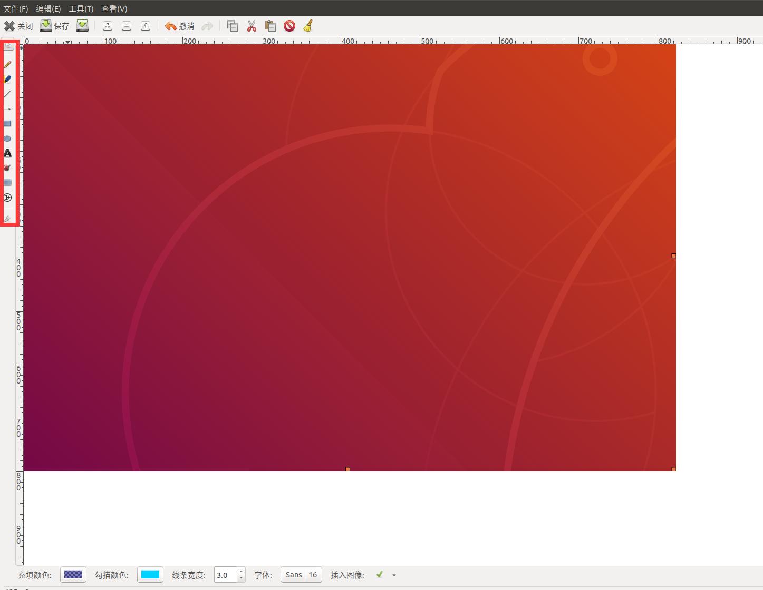Select the arrow drawing tool

[x=8, y=109]
